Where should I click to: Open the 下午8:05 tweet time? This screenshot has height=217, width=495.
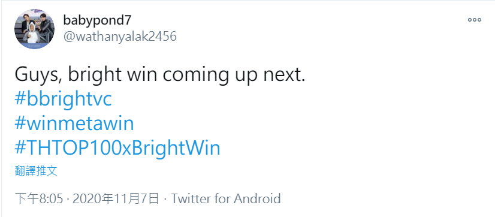(x=41, y=199)
